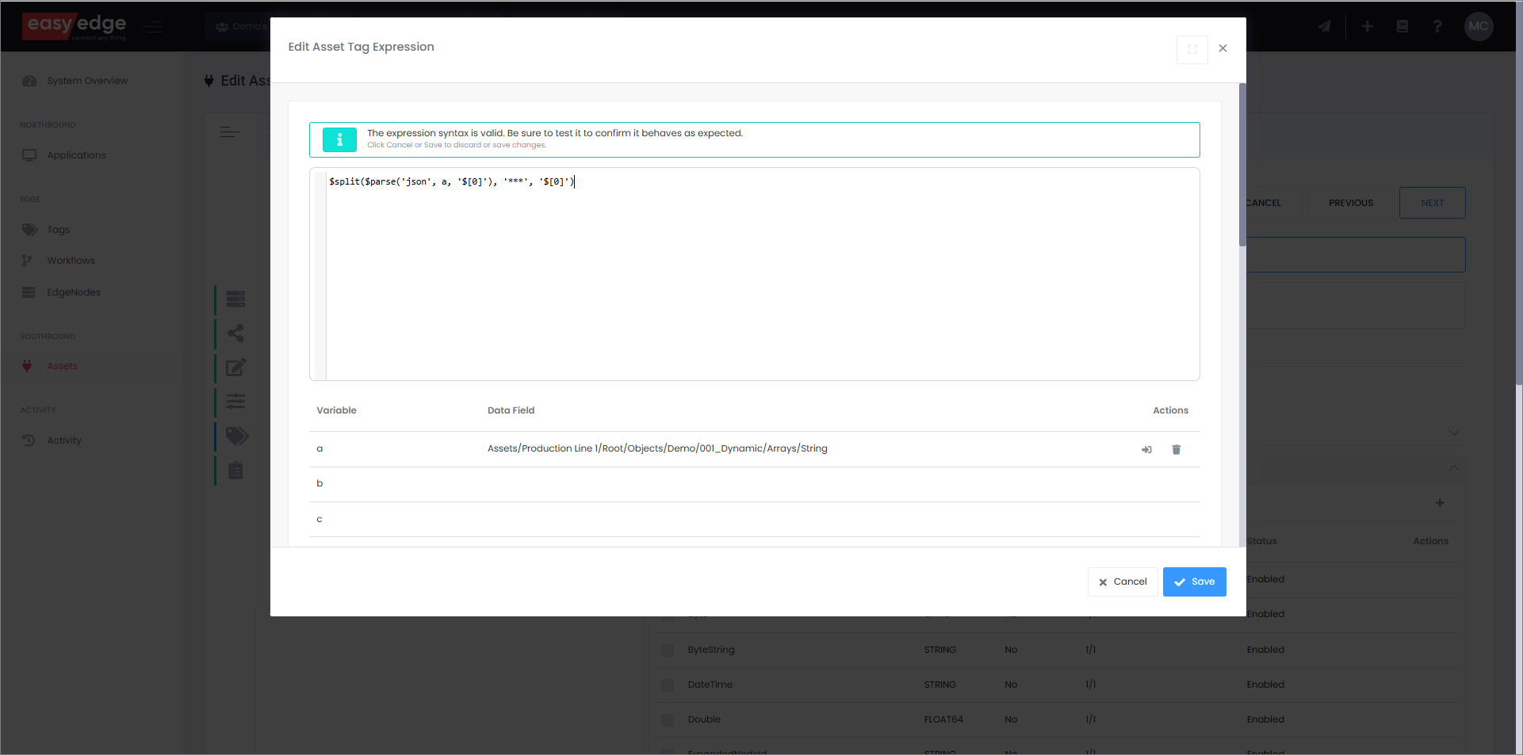The height and width of the screenshot is (755, 1523).
Task: Toggle fullscreen for the expression dialog
Action: (x=1192, y=49)
